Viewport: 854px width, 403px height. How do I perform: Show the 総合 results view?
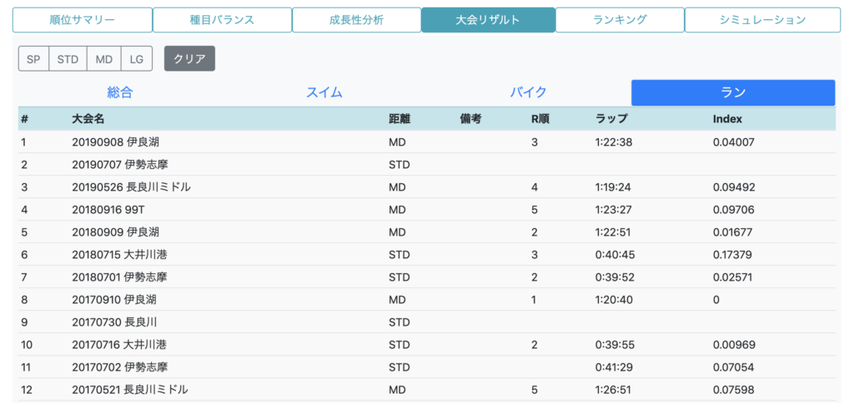click(120, 93)
